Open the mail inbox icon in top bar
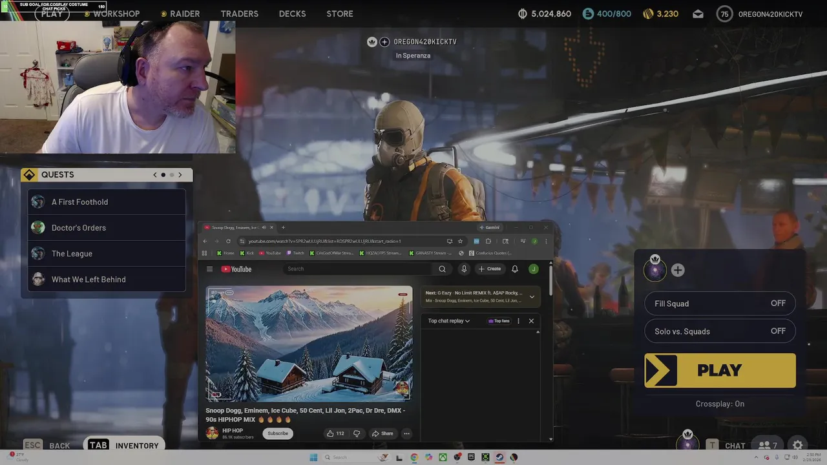The height and width of the screenshot is (465, 827). pyautogui.click(x=698, y=14)
